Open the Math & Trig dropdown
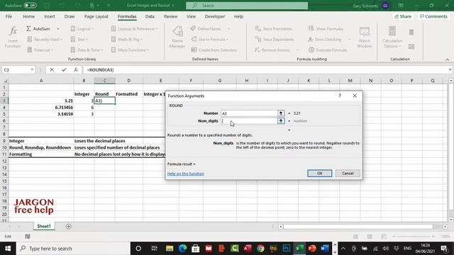454x255 pixels. (126, 40)
